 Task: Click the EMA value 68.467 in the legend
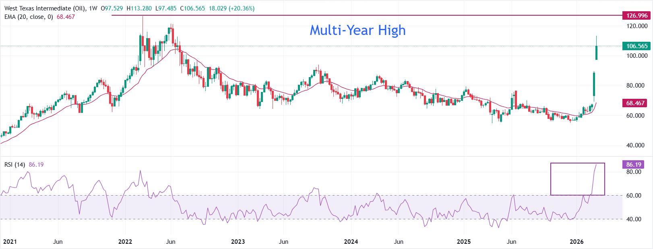66,17
